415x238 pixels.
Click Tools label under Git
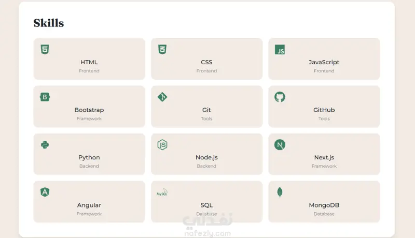[206, 118]
